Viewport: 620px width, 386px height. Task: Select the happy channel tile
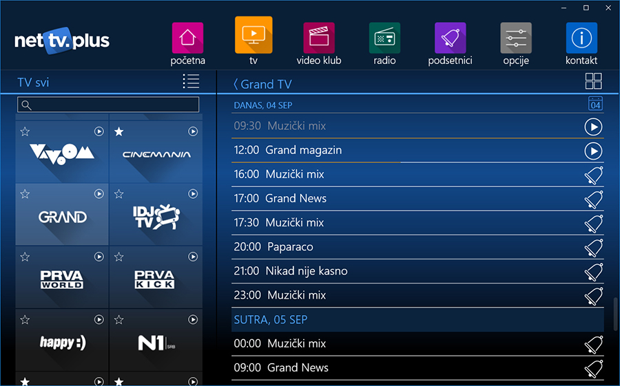62,340
